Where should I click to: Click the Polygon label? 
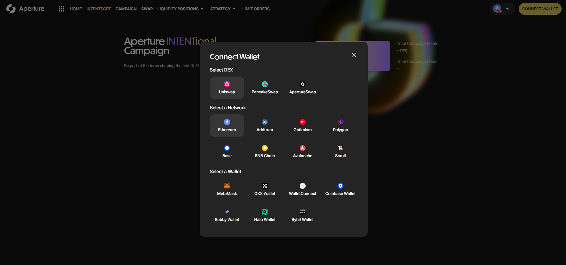pyautogui.click(x=340, y=130)
